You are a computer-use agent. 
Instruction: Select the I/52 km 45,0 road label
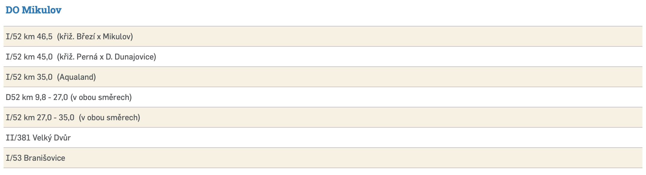29,57
